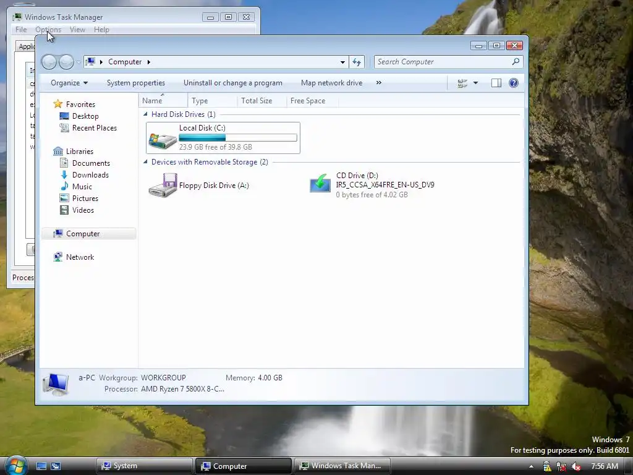Open the view options dropdown arrow

point(475,83)
